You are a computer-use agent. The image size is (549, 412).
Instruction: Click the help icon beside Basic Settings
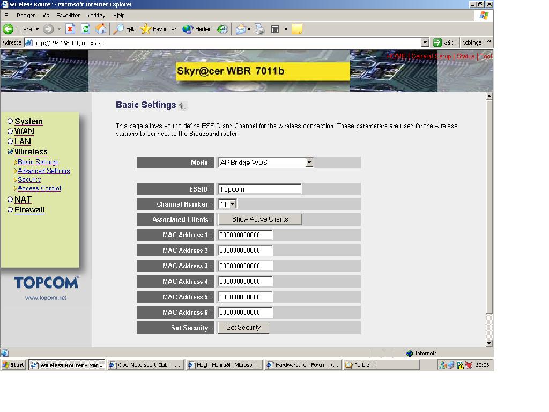183,106
